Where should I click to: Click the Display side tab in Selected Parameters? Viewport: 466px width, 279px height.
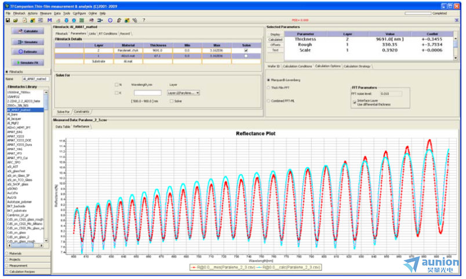click(x=275, y=34)
